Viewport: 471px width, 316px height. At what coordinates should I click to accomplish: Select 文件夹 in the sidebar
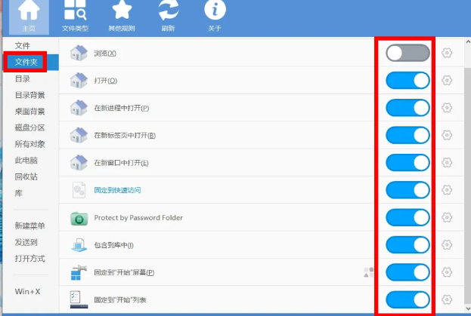tap(26, 62)
